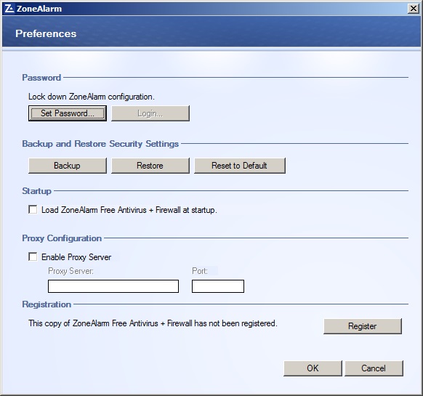Open the Set Password dialog
Viewport: 423px width, 396px height.
tap(68, 113)
